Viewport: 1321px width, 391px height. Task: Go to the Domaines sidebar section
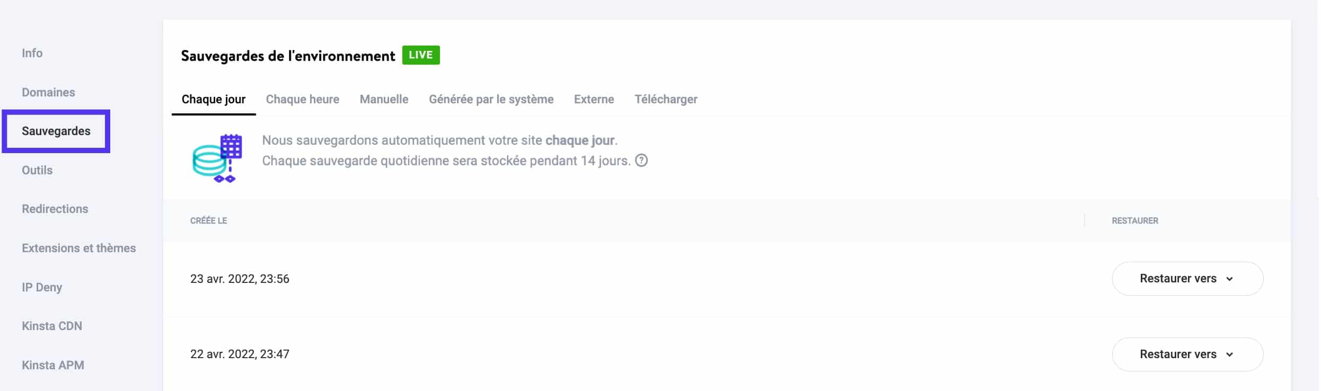tap(48, 92)
